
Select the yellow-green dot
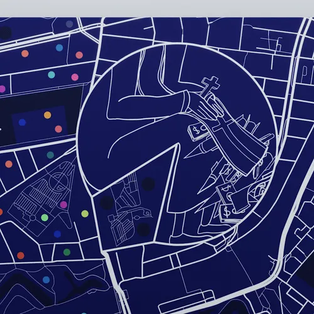coord(85,214)
